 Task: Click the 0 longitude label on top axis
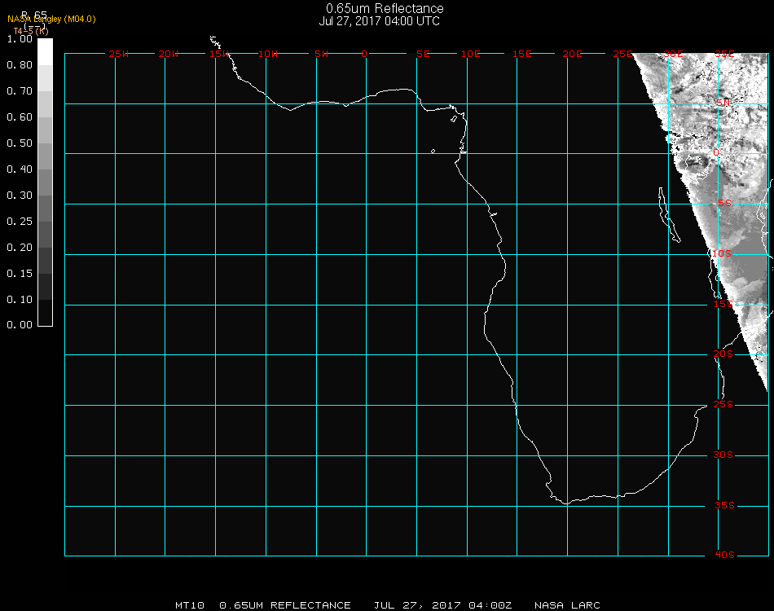pyautogui.click(x=364, y=54)
